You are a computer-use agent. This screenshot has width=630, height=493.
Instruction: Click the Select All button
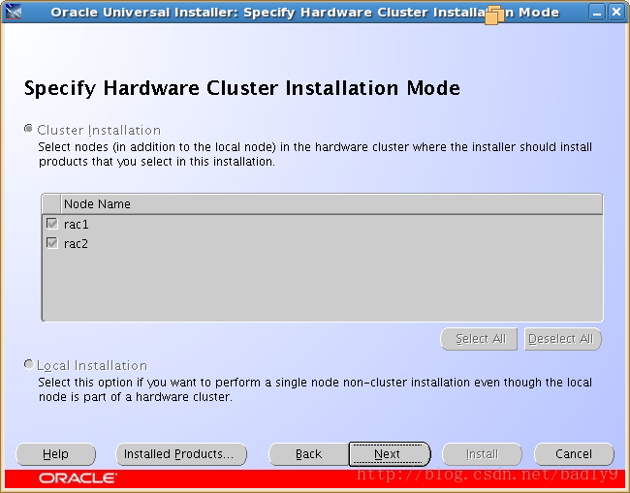[479, 339]
